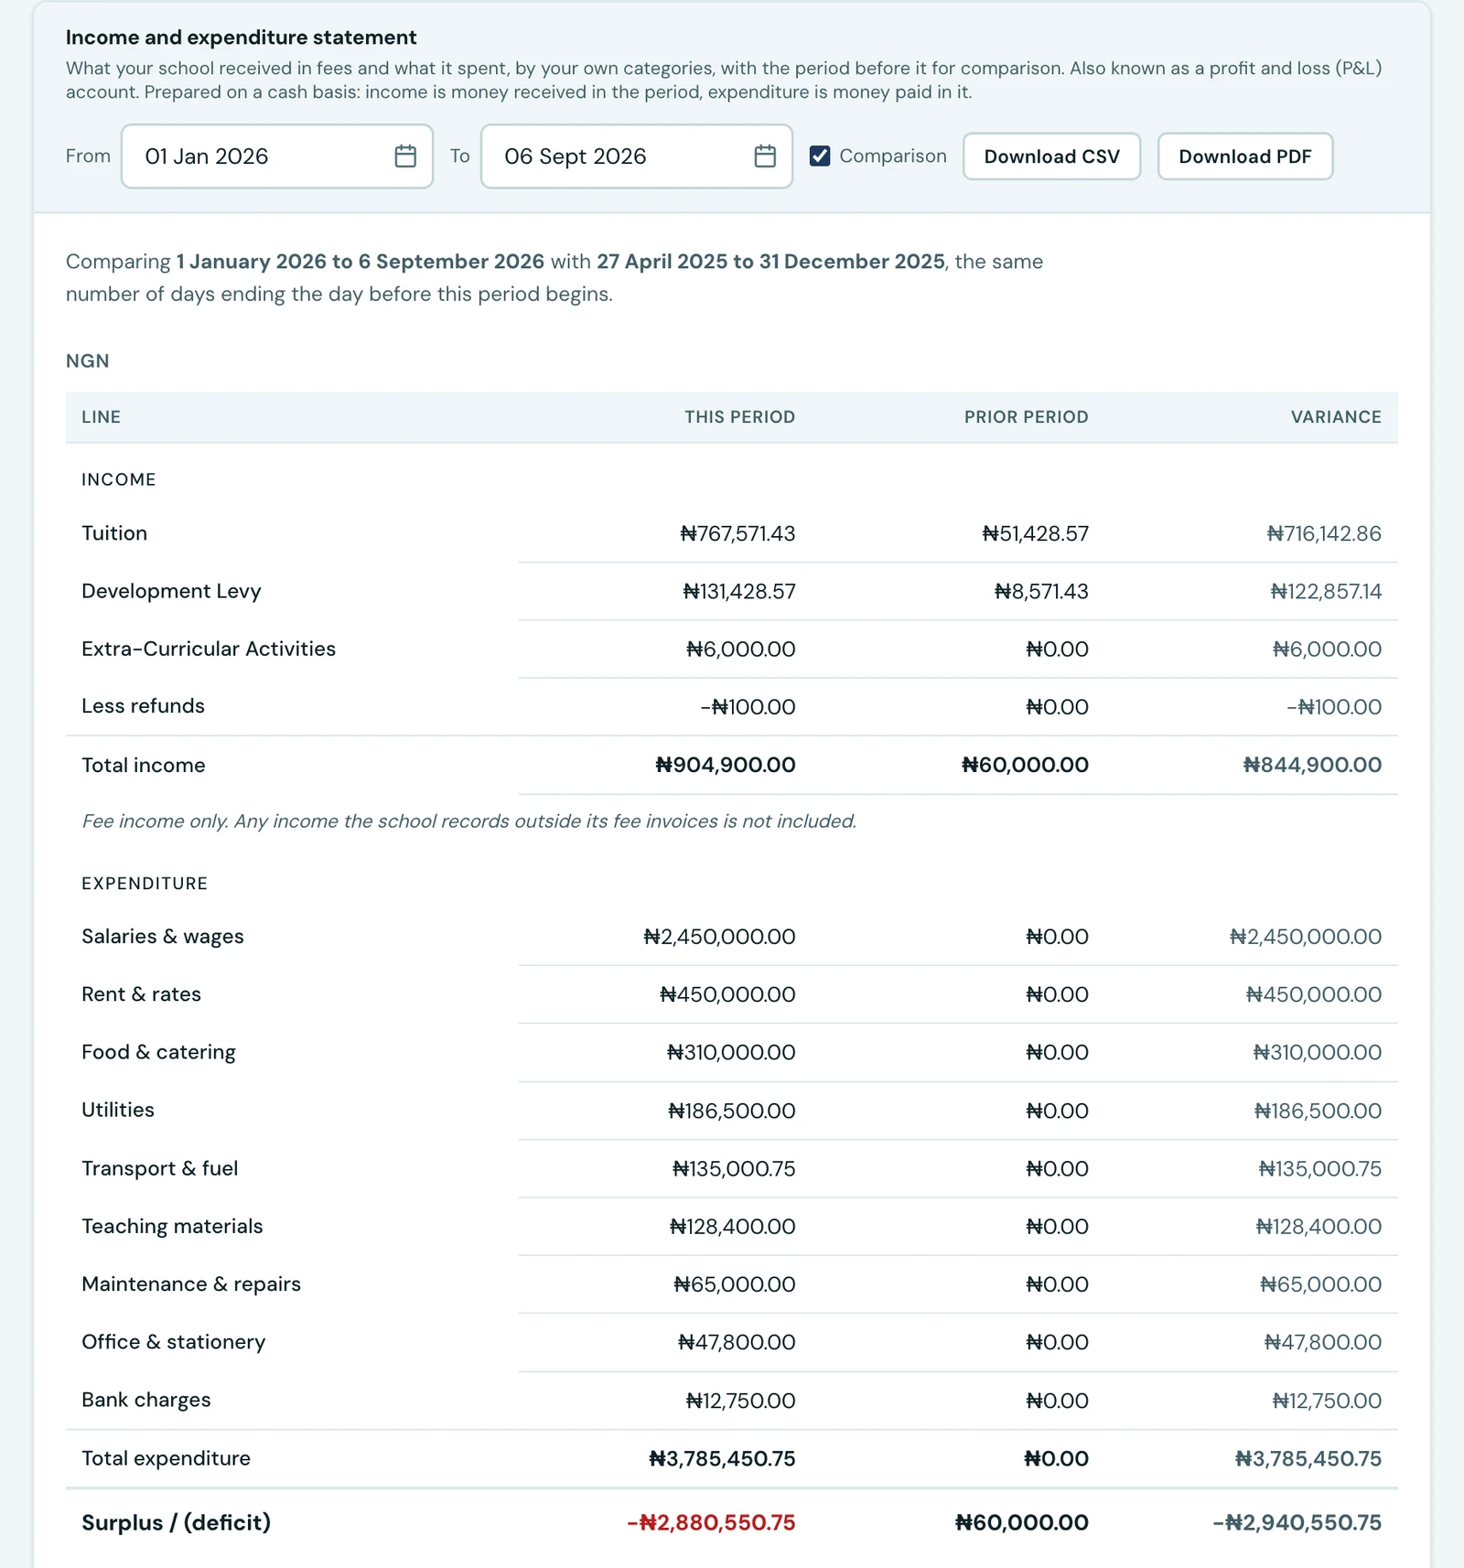Focus the From date field showing 01 Jan 2026
This screenshot has width=1464, height=1568.
[277, 156]
